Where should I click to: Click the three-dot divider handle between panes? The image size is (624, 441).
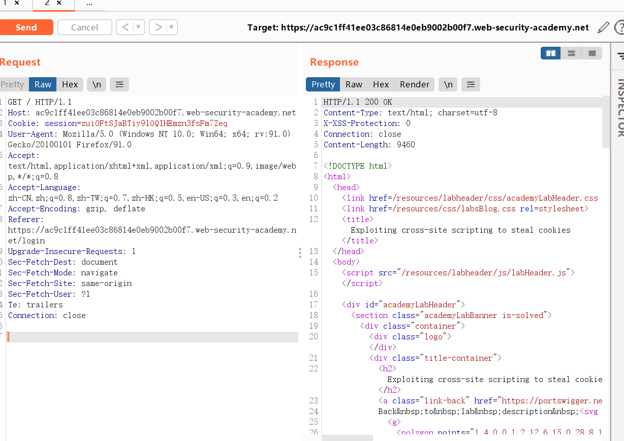[x=300, y=253]
